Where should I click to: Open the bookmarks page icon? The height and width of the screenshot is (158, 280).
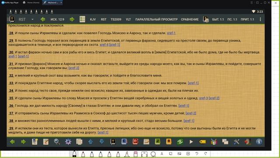point(35,142)
